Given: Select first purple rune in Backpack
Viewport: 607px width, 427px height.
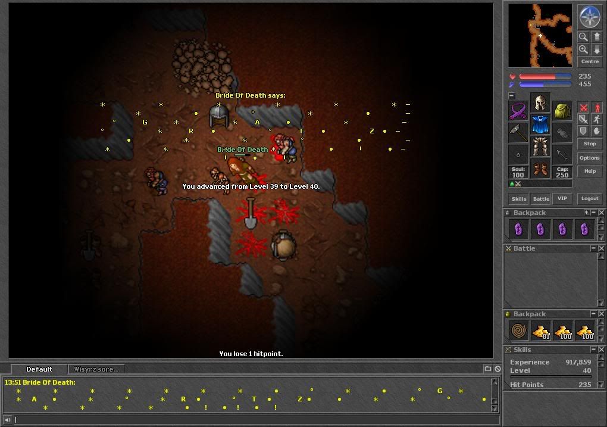Looking at the screenshot, I should point(518,229).
